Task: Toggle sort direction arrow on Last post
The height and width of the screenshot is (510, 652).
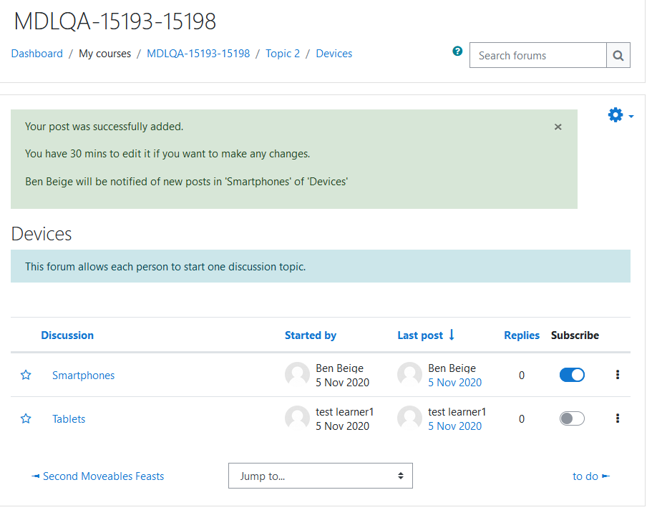Action: pyautogui.click(x=452, y=335)
